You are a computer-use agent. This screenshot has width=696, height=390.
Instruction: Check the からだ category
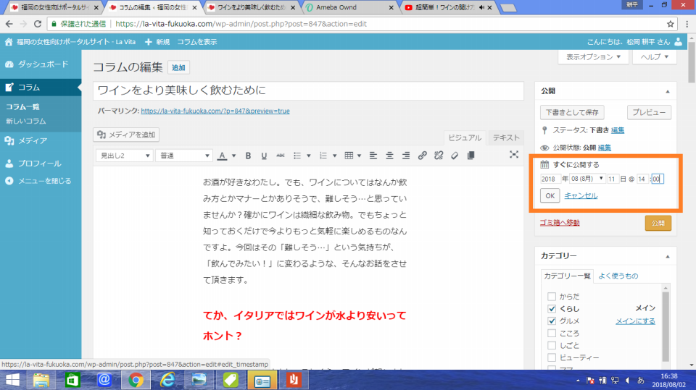tap(552, 297)
